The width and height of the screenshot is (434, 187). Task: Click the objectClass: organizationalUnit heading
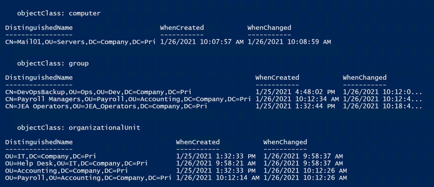click(79, 128)
